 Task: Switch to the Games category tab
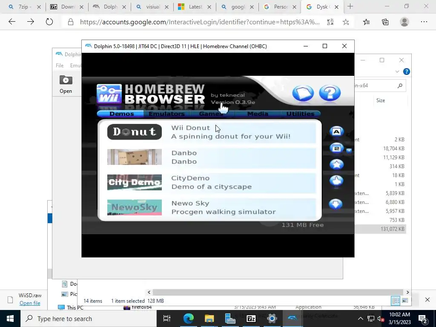point(212,114)
